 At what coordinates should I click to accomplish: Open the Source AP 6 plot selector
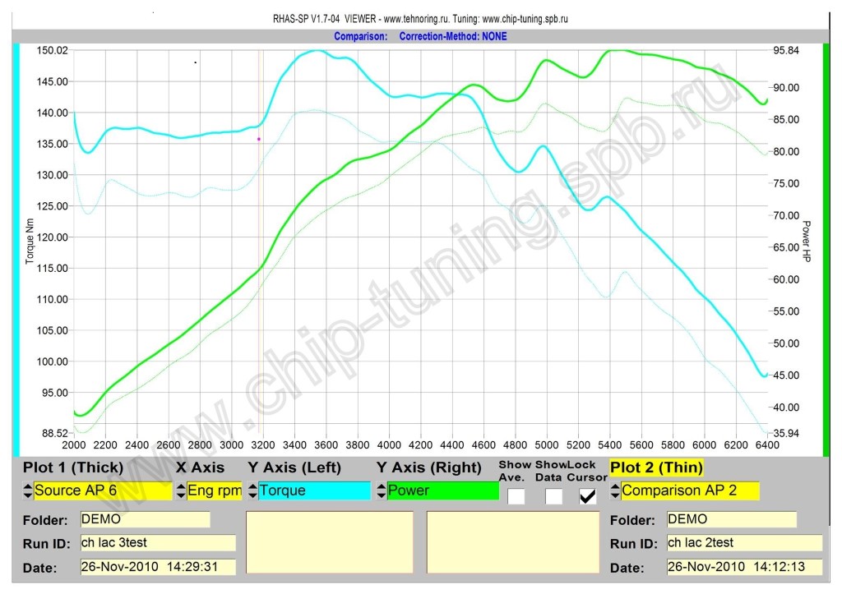pos(103,491)
